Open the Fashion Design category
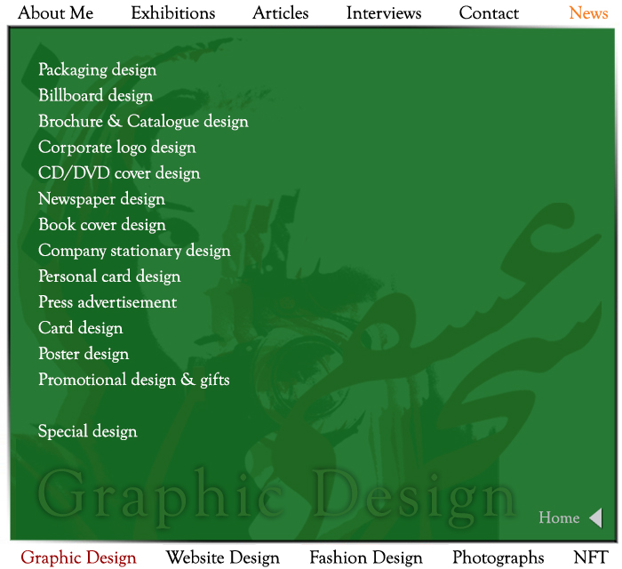Image resolution: width=622 pixels, height=569 pixels. pyautogui.click(x=366, y=557)
